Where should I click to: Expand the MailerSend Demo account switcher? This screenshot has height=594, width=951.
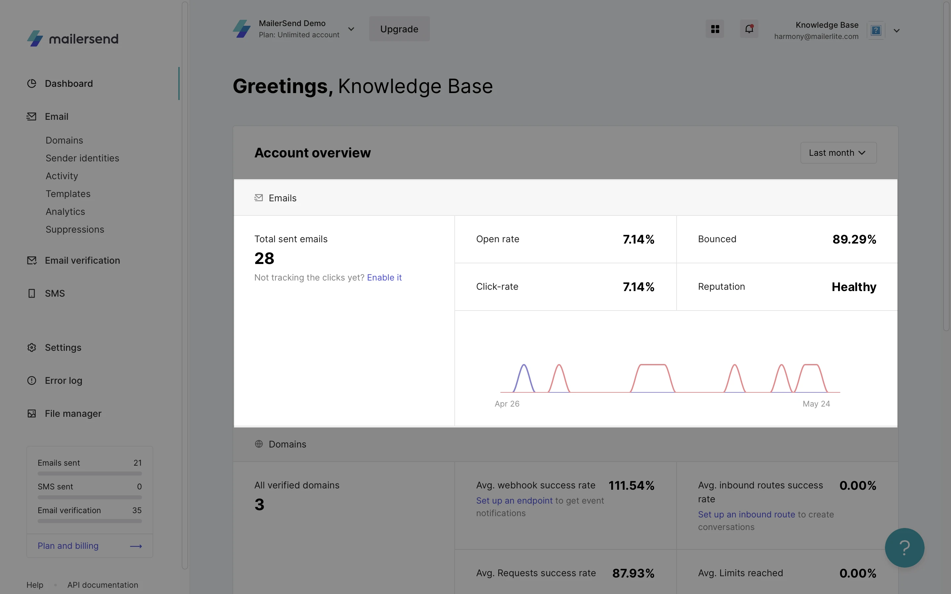351,29
